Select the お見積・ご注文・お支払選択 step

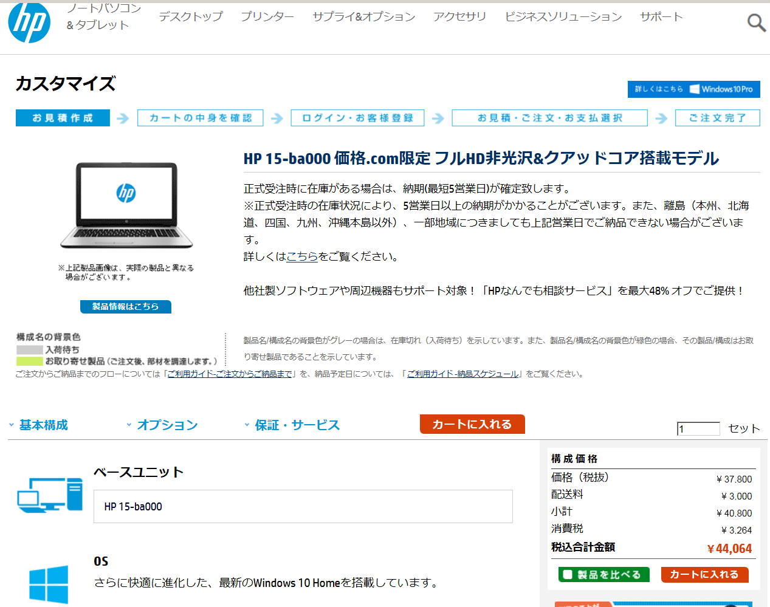tap(550, 118)
